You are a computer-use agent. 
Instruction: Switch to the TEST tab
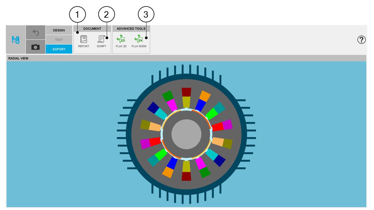59,40
